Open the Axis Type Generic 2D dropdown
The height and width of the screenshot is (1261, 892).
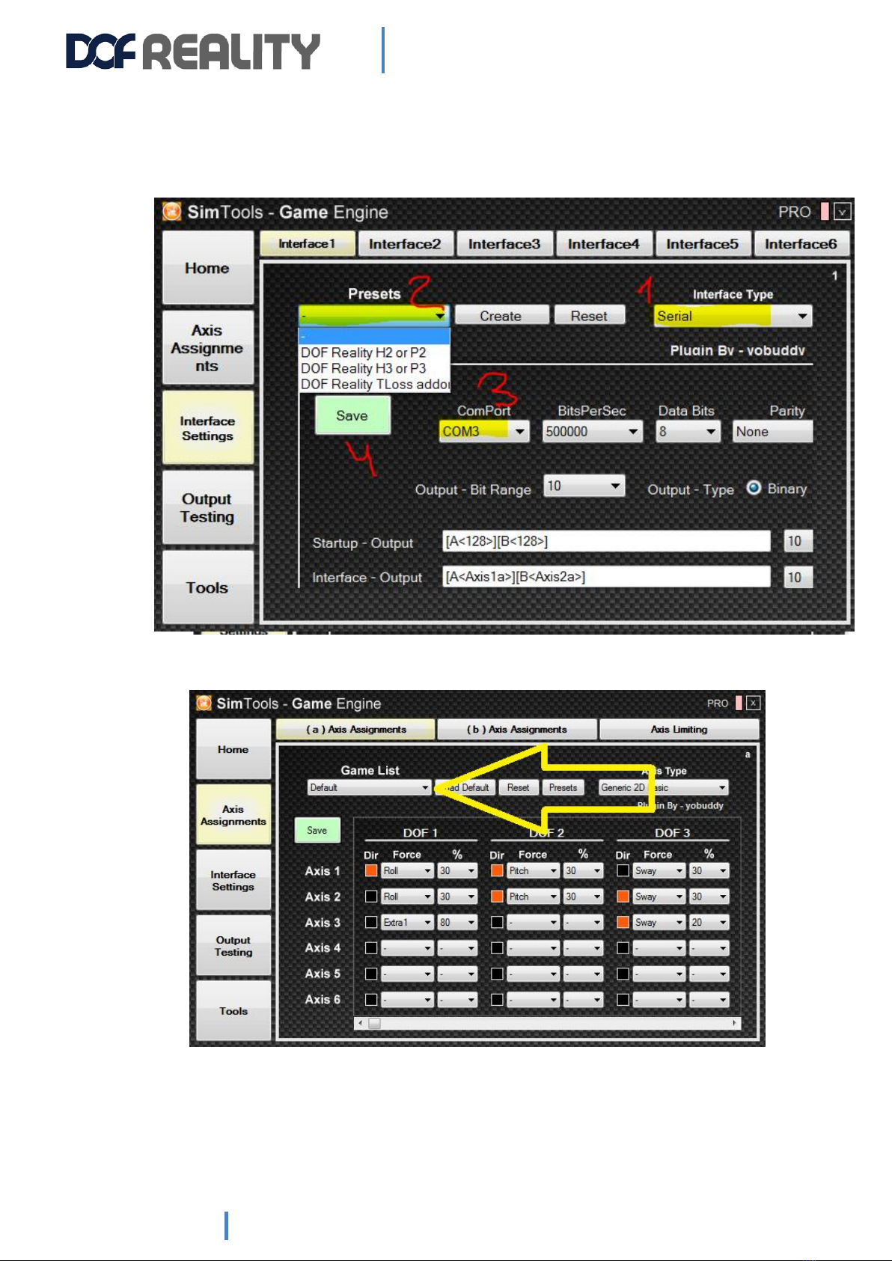(x=663, y=787)
